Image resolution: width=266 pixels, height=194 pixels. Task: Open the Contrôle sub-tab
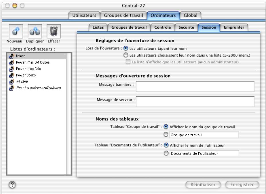(x=163, y=27)
